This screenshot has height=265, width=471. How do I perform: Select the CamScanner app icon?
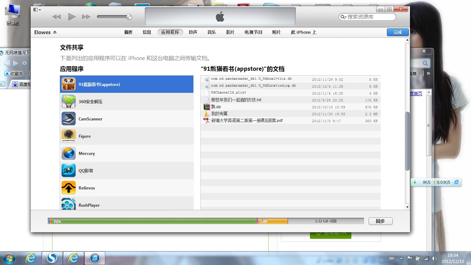tap(68, 119)
